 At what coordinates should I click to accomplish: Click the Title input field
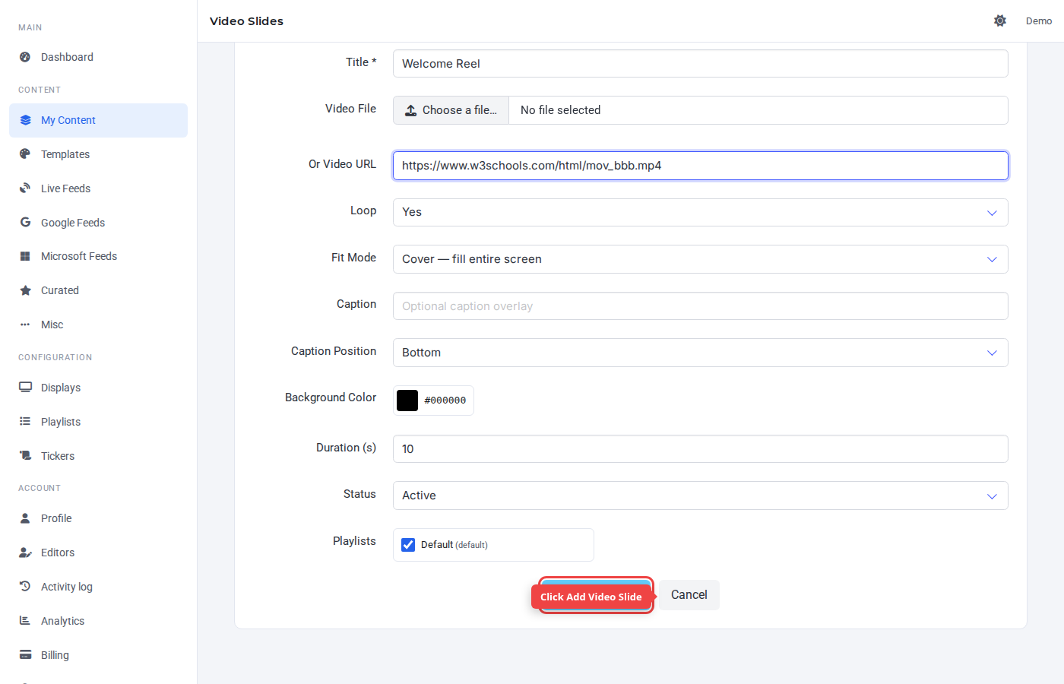click(x=700, y=64)
